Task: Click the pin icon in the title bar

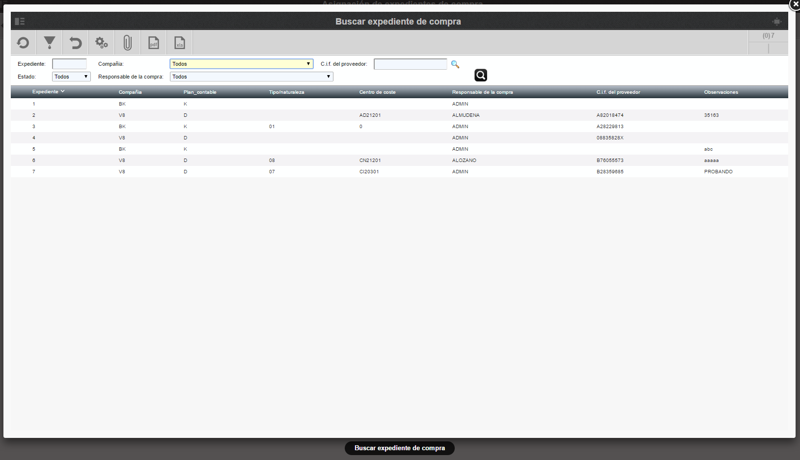Action: [776, 21]
